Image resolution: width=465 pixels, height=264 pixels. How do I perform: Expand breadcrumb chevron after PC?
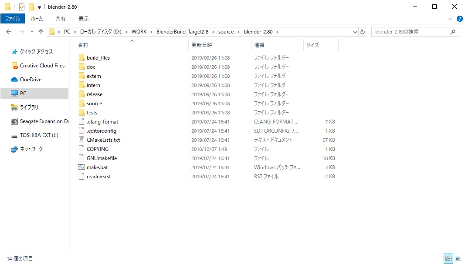(75, 32)
